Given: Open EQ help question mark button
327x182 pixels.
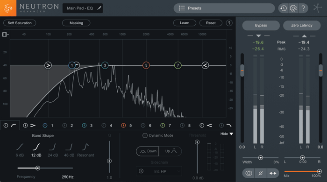Looking at the screenshot, I should [229, 23].
